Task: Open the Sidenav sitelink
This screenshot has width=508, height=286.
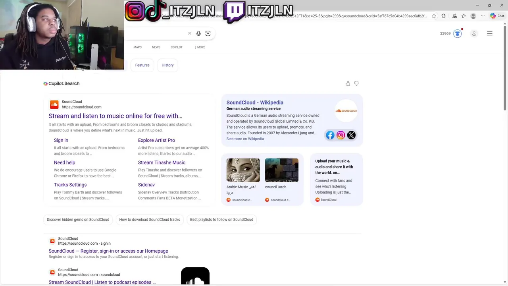Action: (146, 185)
